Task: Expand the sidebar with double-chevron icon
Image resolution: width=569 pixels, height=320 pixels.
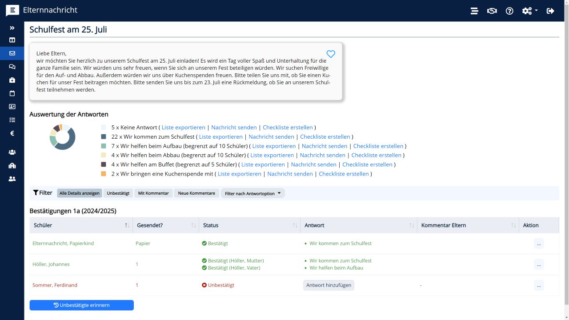Action: [12, 28]
